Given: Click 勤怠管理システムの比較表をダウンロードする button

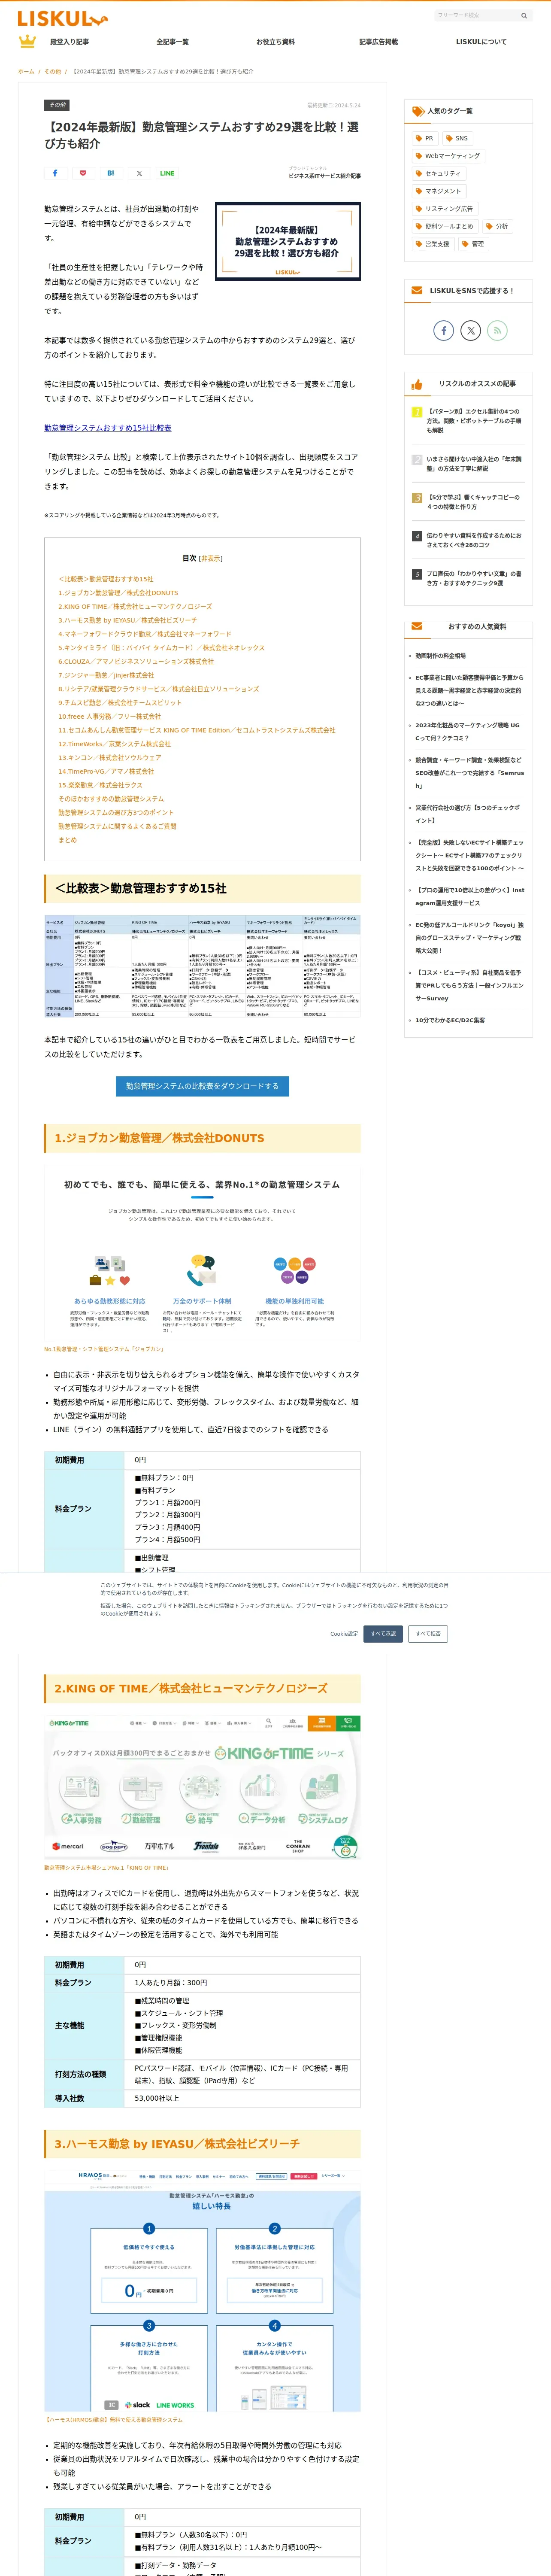Looking at the screenshot, I should [x=202, y=1086].
